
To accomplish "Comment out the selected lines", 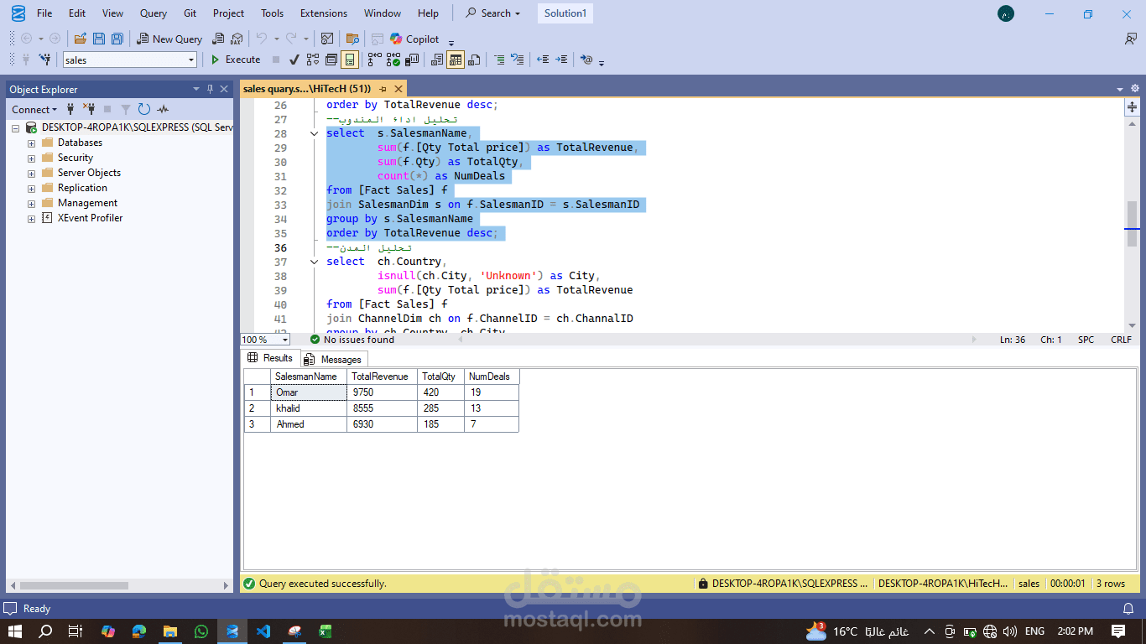I will click(499, 60).
